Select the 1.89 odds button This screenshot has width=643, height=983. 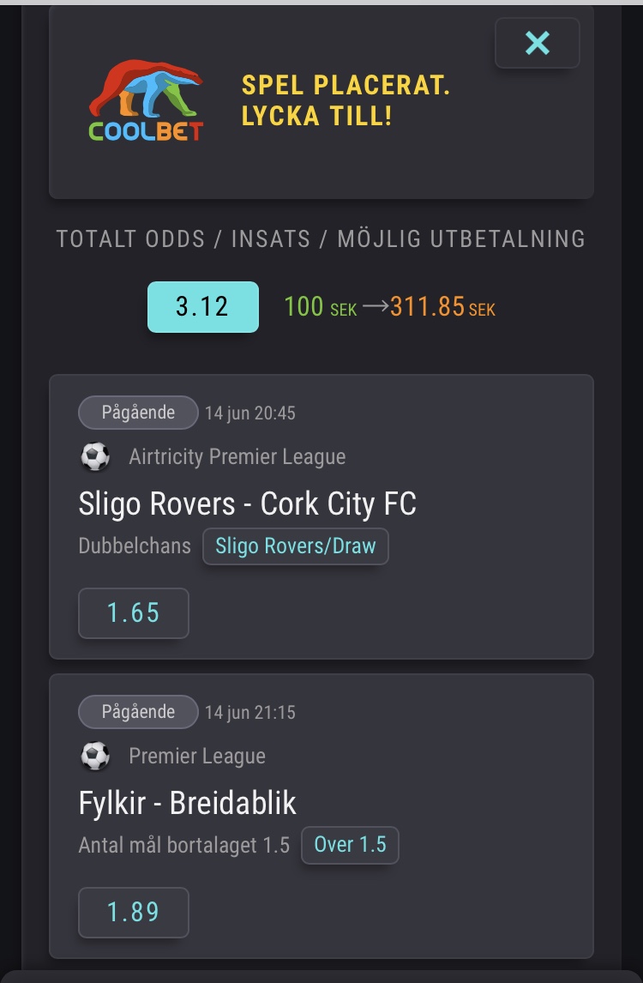coord(134,912)
